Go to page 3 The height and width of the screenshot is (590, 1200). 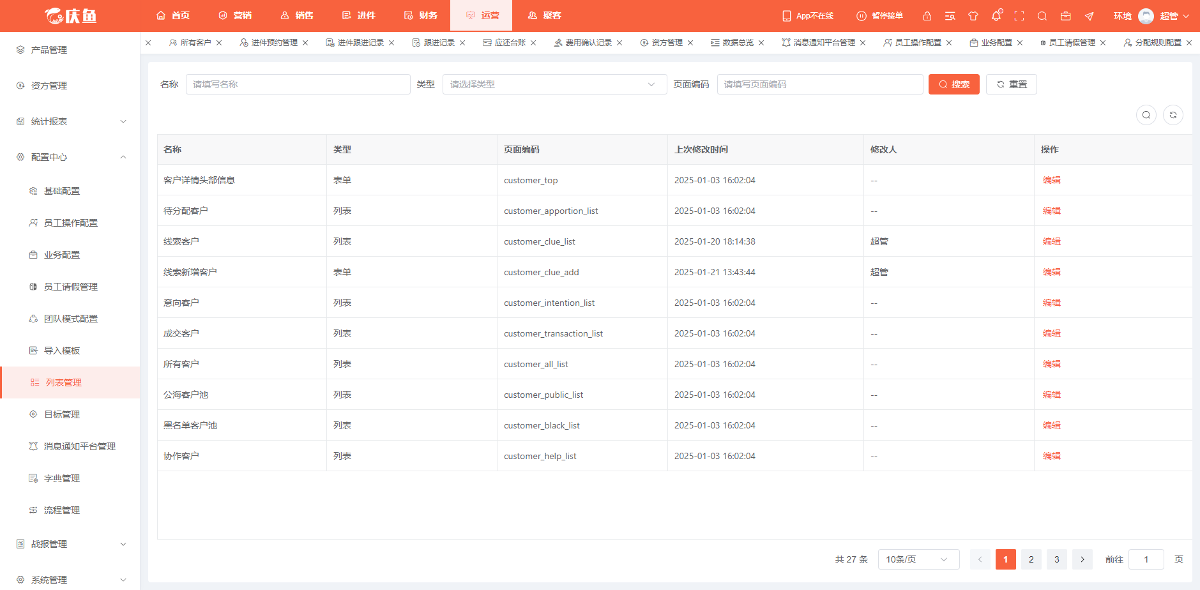(1057, 559)
